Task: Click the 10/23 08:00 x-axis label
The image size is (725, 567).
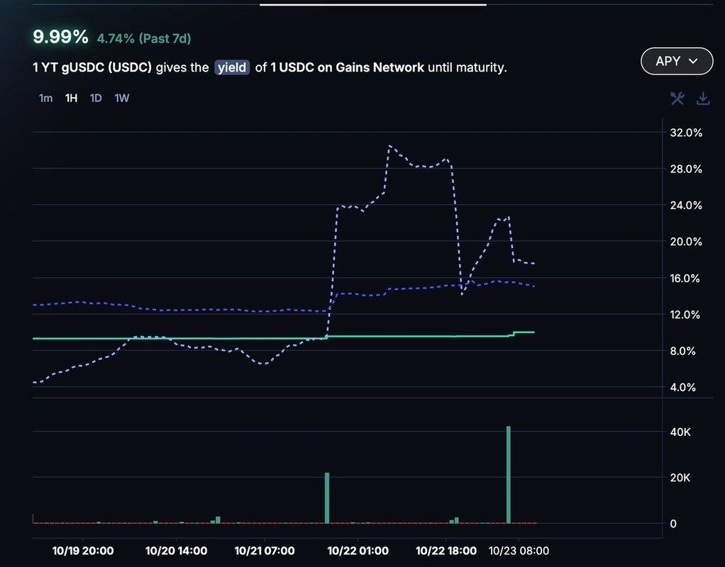Action: [x=520, y=551]
